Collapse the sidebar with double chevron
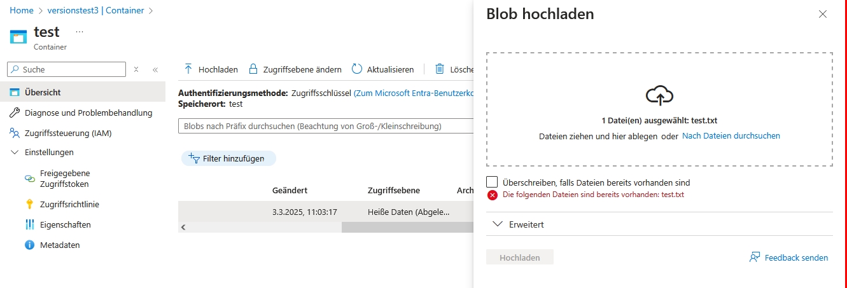The width and height of the screenshot is (847, 288). click(155, 69)
